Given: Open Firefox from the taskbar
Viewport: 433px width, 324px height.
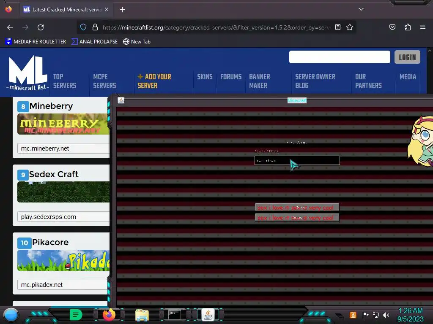Looking at the screenshot, I should coord(109,315).
